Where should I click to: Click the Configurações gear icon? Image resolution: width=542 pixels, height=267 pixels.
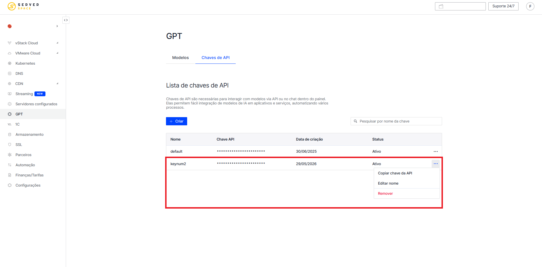[10, 185]
